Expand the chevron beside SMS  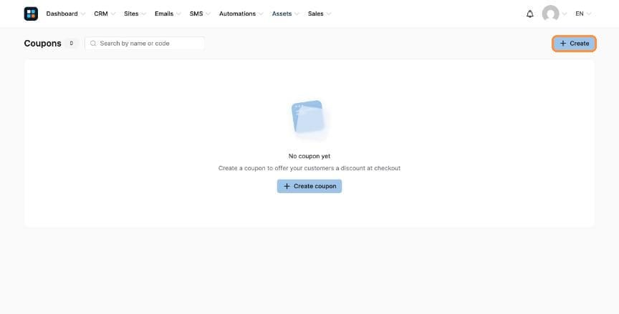208,14
